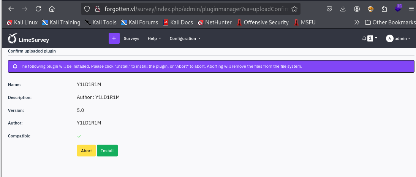
Task: Click the Confirm uploaded plugin heading
Action: point(32,51)
